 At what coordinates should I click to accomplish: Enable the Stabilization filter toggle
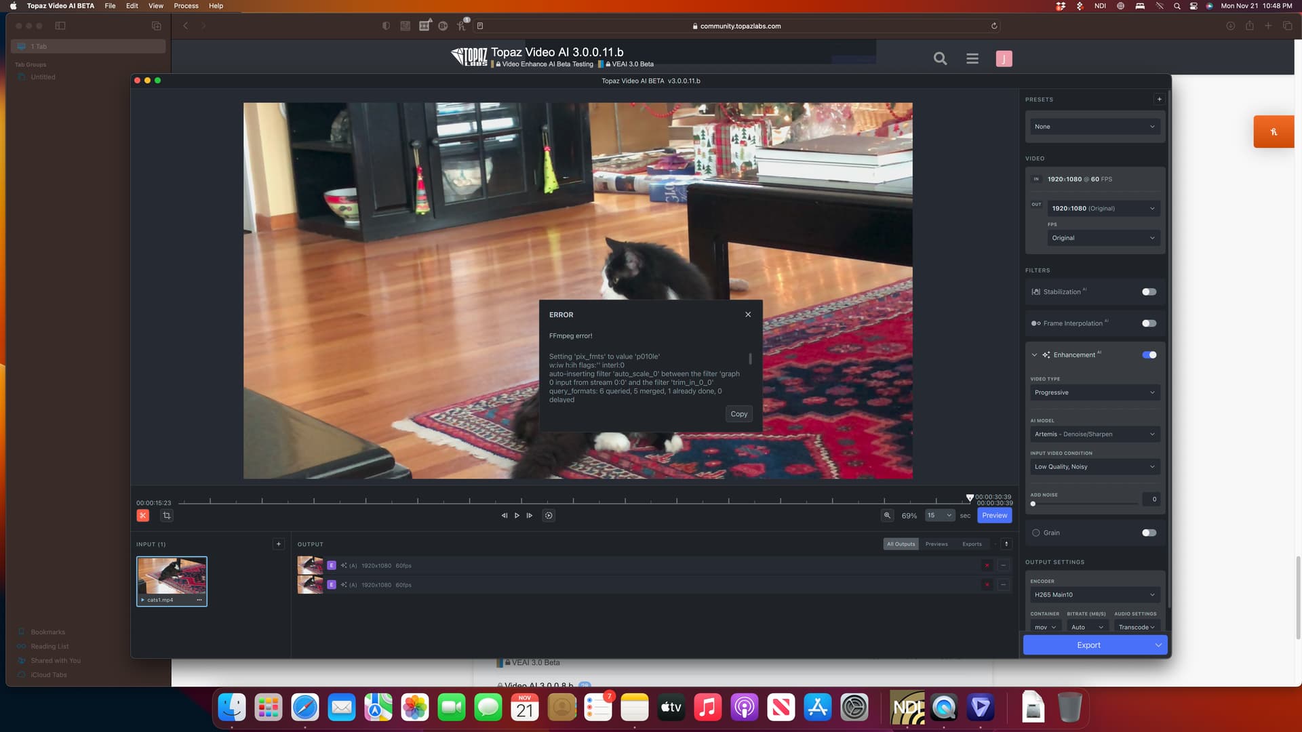coord(1149,292)
